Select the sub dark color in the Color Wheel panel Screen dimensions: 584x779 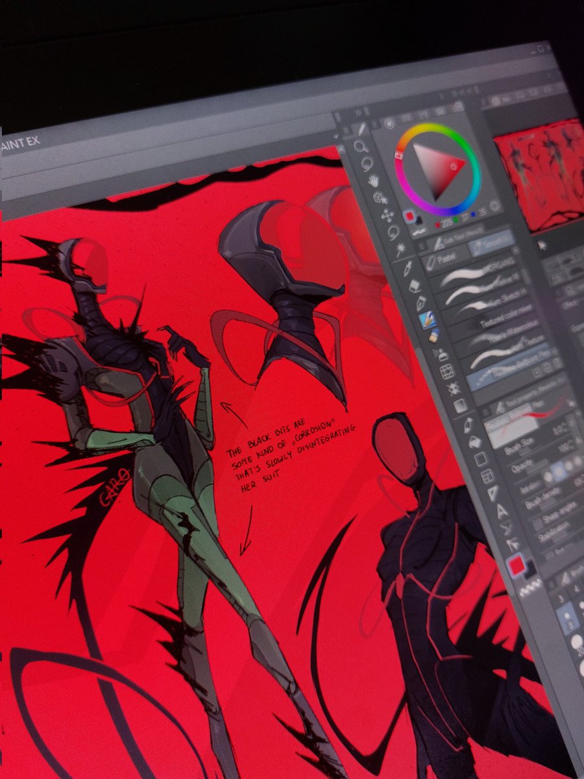[418, 221]
